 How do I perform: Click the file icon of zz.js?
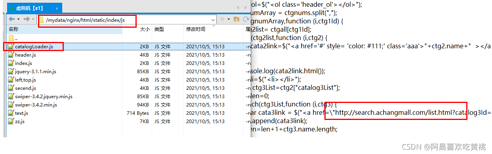point(11,122)
